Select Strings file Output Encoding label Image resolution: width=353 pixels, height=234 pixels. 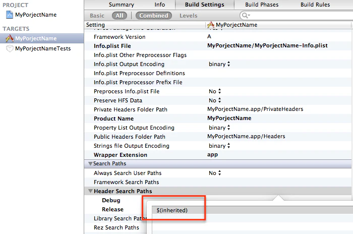click(x=132, y=146)
